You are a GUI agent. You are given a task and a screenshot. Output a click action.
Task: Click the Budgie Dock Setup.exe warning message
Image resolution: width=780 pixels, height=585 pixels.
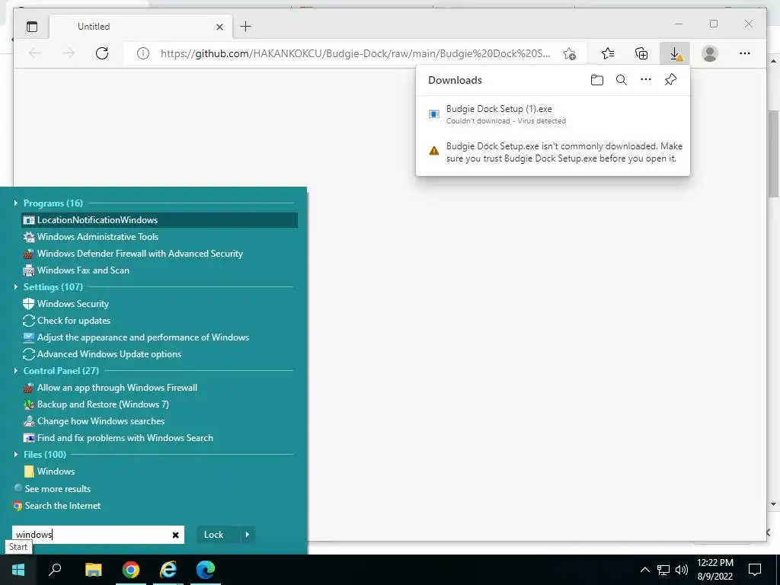564,152
